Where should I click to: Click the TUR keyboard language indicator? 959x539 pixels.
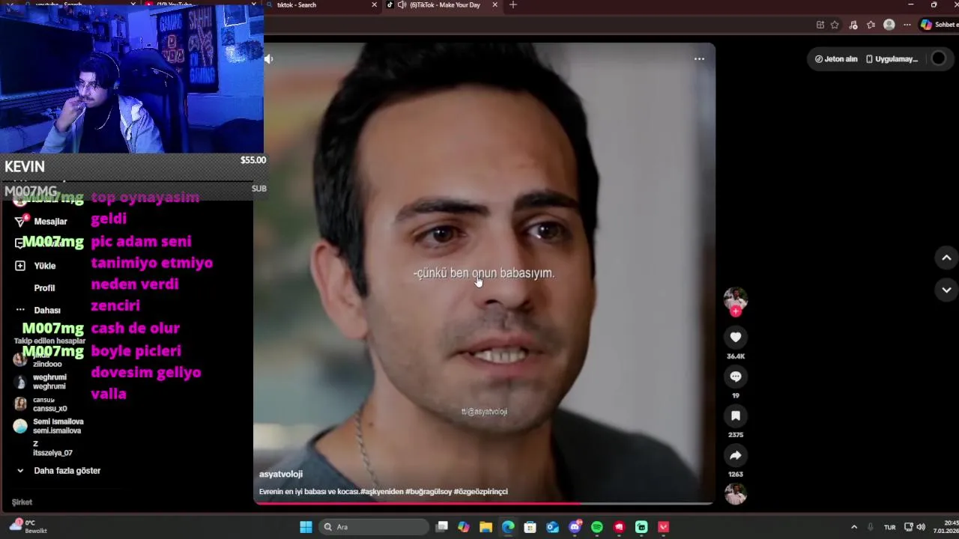click(889, 527)
